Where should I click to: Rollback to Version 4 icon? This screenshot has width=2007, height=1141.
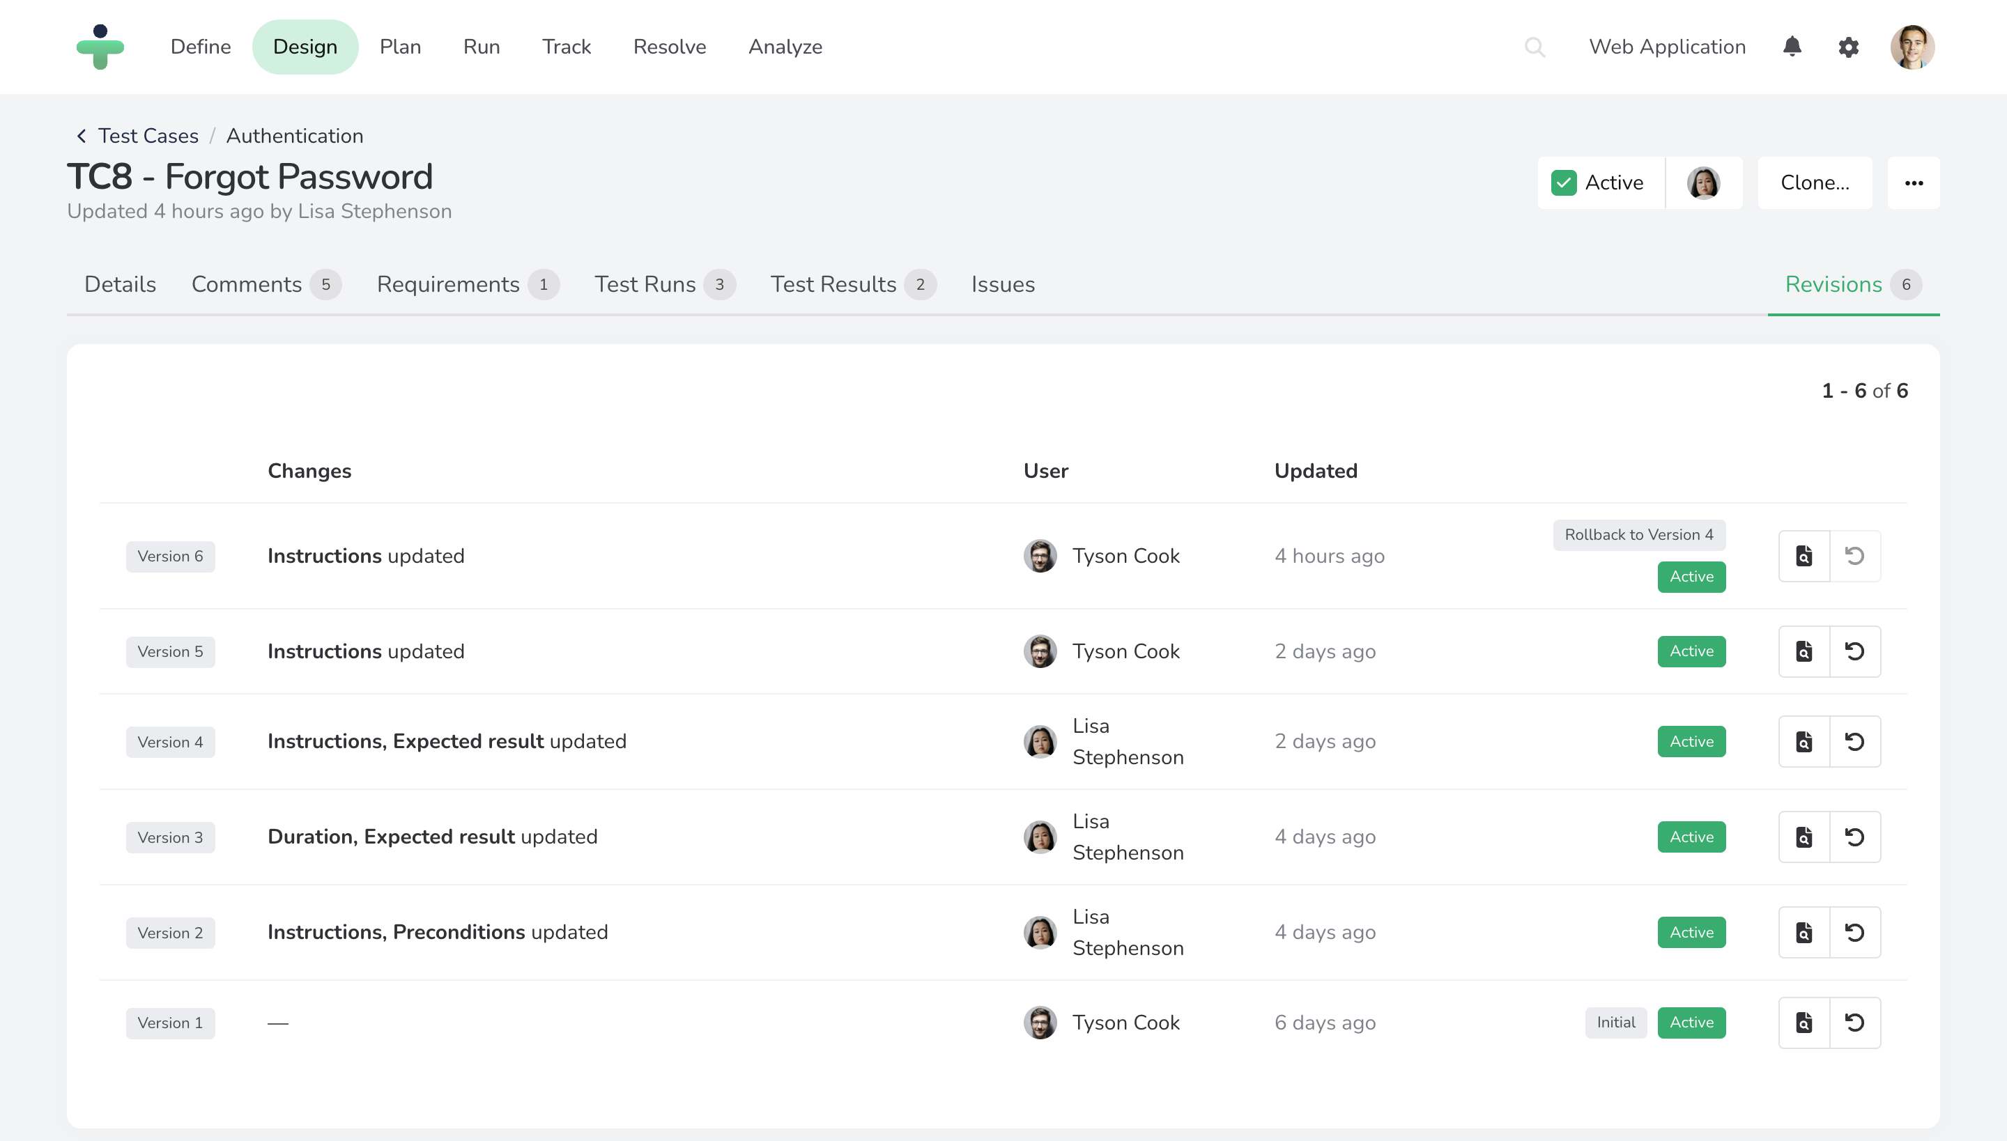pos(1855,741)
